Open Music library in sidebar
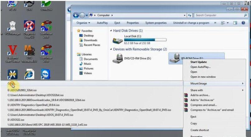 [x=88, y=64]
